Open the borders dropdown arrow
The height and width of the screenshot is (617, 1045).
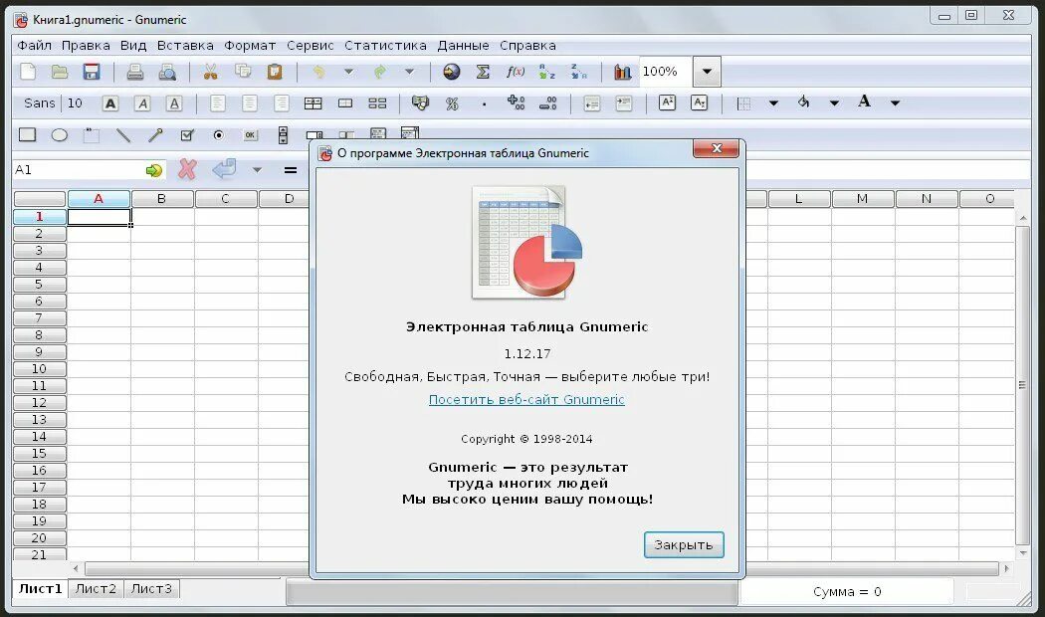coord(773,103)
